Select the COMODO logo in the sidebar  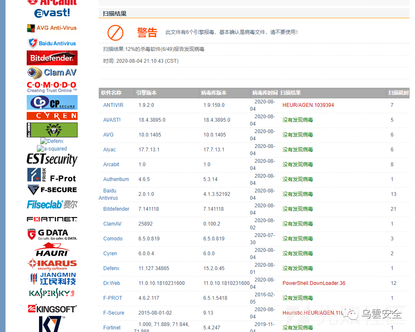[x=52, y=86]
